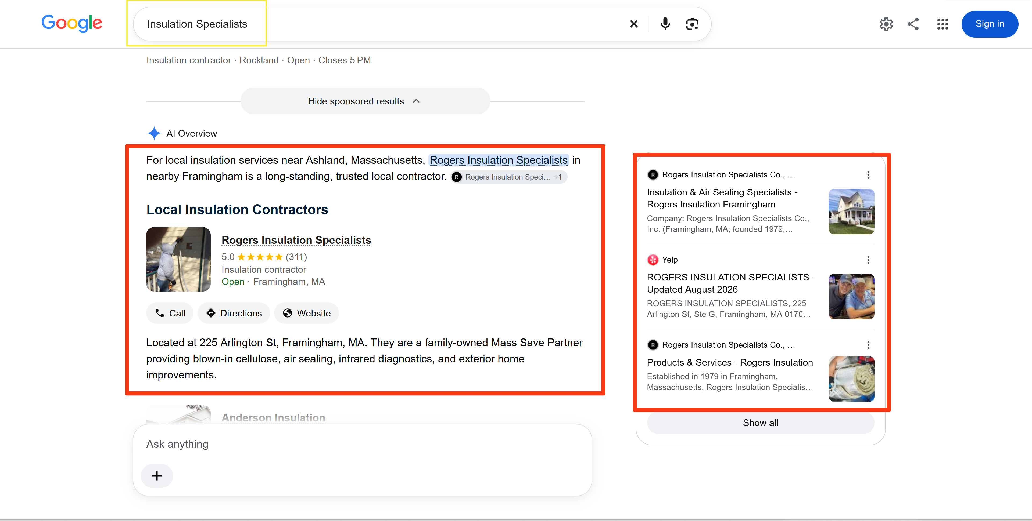Click the 5.0 star rating (311) reviews

[x=264, y=257]
